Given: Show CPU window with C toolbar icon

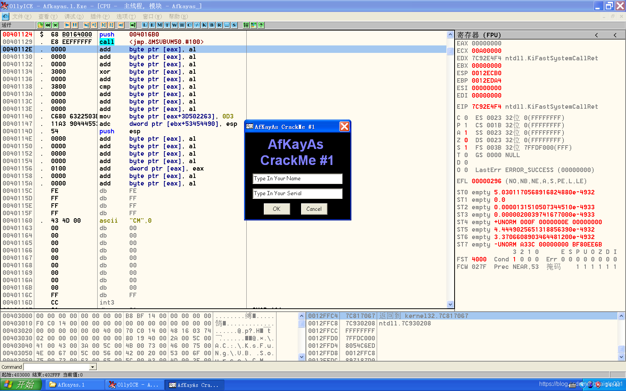Looking at the screenshot, I should (190, 25).
